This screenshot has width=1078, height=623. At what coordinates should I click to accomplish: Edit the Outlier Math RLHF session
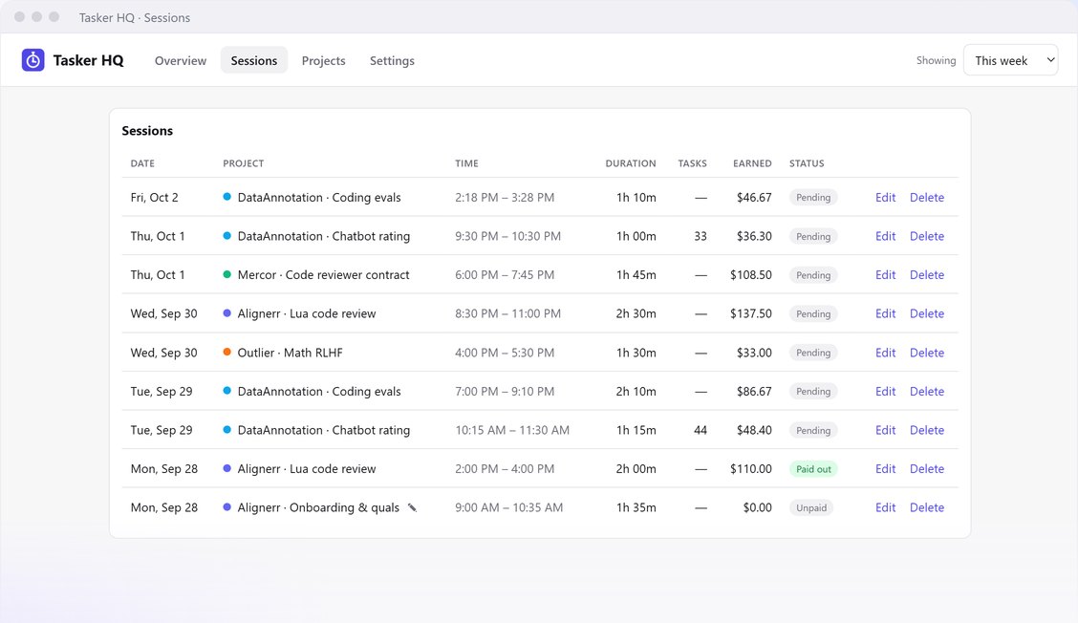[885, 353]
